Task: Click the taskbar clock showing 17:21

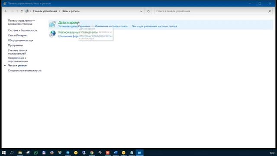Action: pos(272,153)
